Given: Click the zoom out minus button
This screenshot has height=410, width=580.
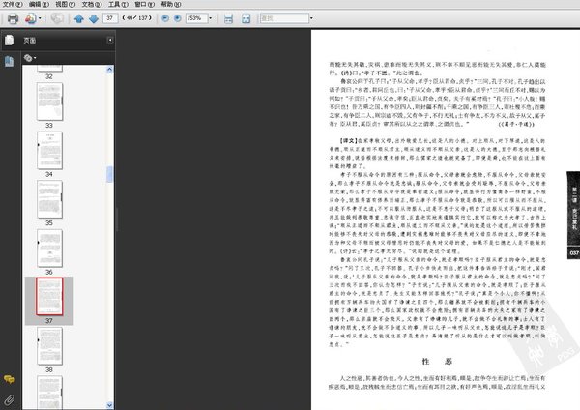Looking at the screenshot, I should (x=165, y=18).
